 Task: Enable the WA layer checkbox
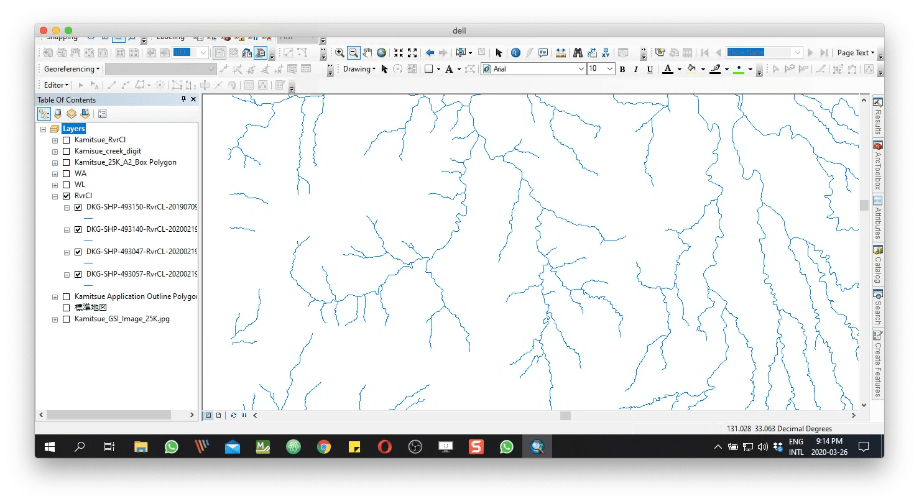[65, 173]
